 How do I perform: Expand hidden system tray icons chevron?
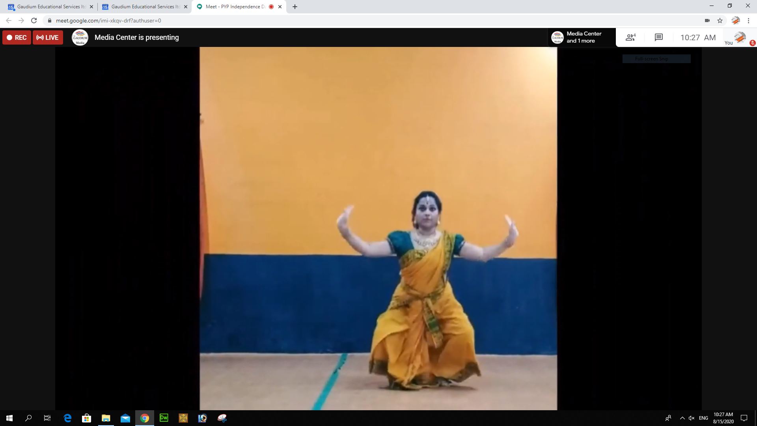682,418
